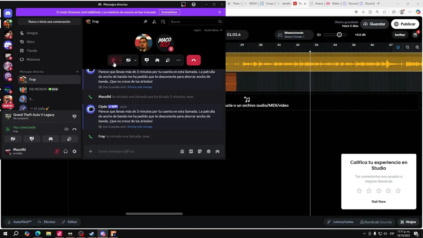Open Letras/notas tab in BandLab
Viewport: 423px width, 238px height.
point(340,222)
